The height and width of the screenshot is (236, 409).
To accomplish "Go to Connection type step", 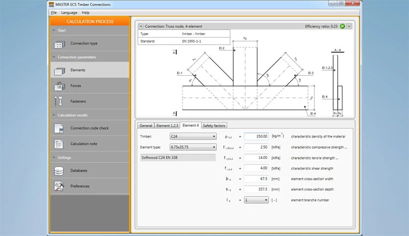I will [x=90, y=43].
